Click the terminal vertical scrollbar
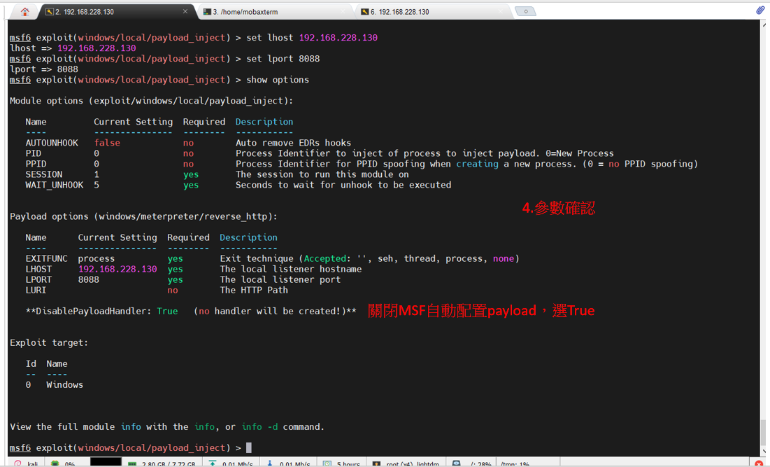 point(764,433)
